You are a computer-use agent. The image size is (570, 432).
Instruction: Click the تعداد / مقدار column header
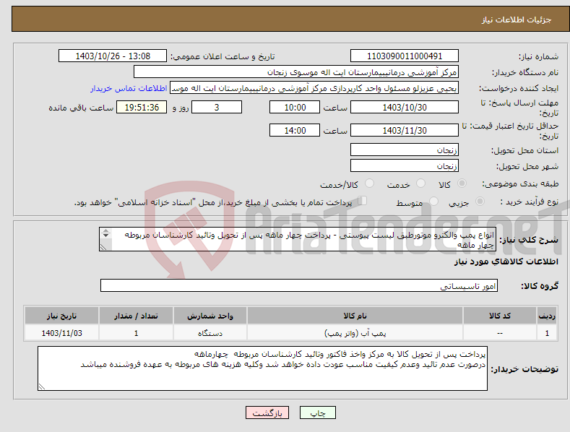(136, 316)
